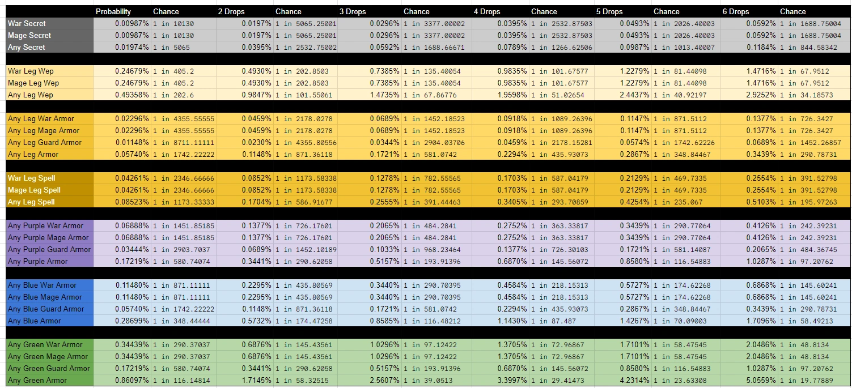Click the cell showing 1 in 348.44444

(181, 321)
